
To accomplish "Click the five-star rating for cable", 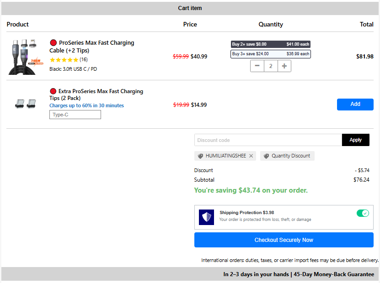I will pyautogui.click(x=64, y=60).
